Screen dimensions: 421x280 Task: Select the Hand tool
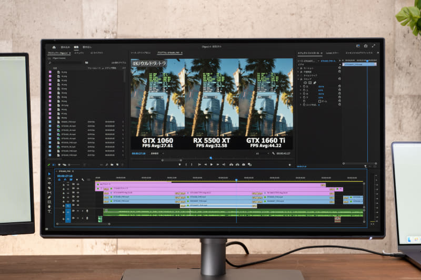pyautogui.click(x=49, y=206)
